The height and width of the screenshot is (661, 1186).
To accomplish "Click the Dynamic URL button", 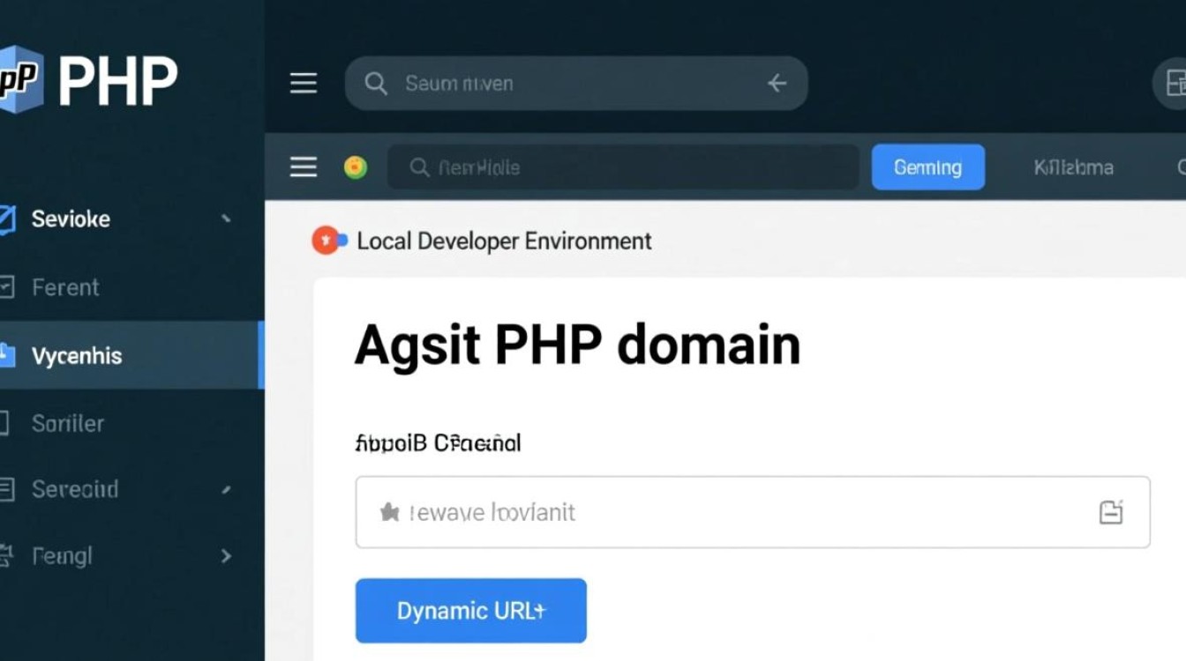I will 470,610.
